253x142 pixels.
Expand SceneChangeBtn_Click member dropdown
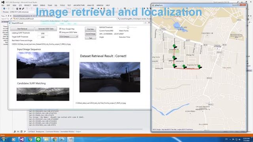(x=134, y=19)
